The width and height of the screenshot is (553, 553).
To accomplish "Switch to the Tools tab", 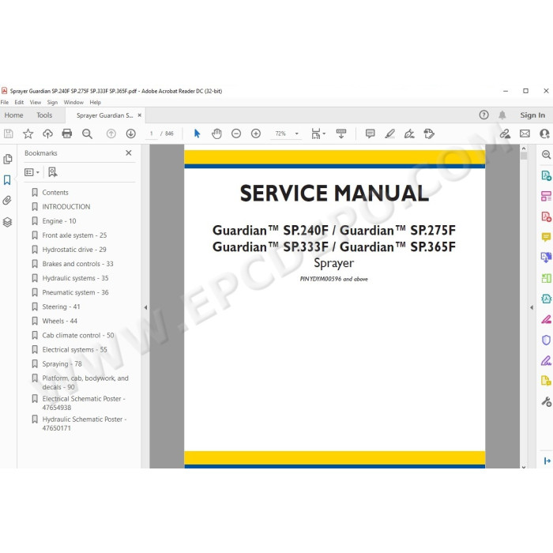I will 44,115.
